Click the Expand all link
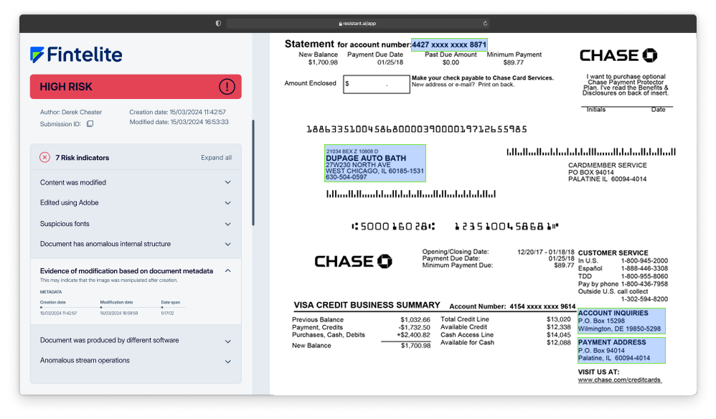 (216, 158)
